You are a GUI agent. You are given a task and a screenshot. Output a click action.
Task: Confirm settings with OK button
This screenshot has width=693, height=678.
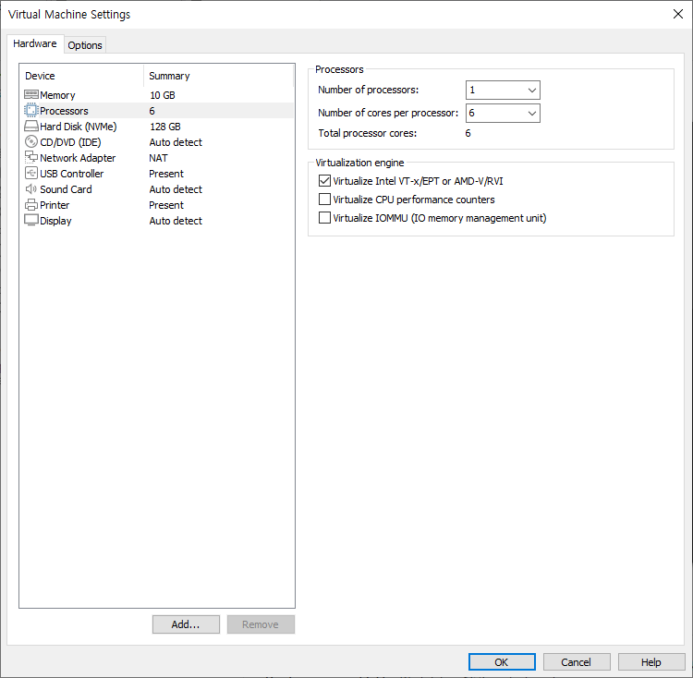point(502,662)
